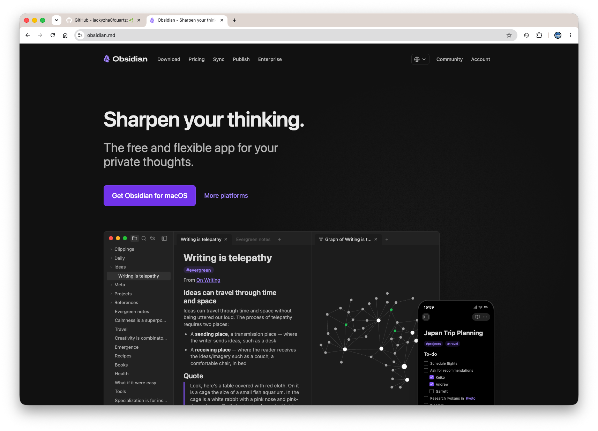Screen dimensions: 598x431
Task: Open the More platforms link
Action: pos(226,196)
